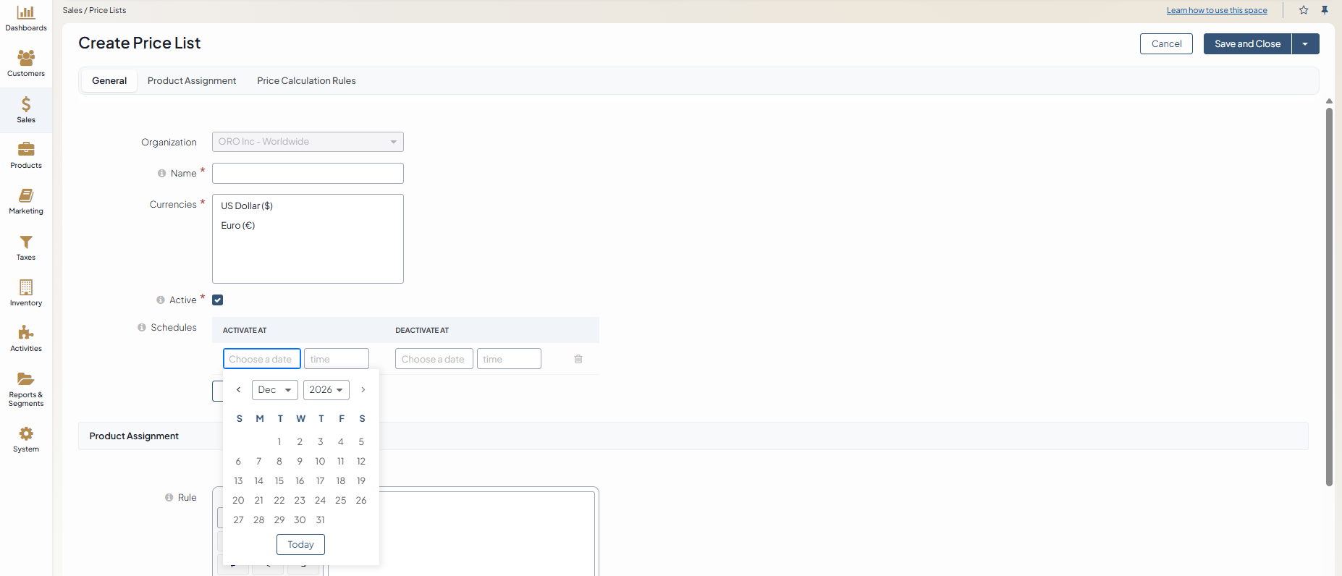Pick December 29 in the calendar

coord(279,520)
